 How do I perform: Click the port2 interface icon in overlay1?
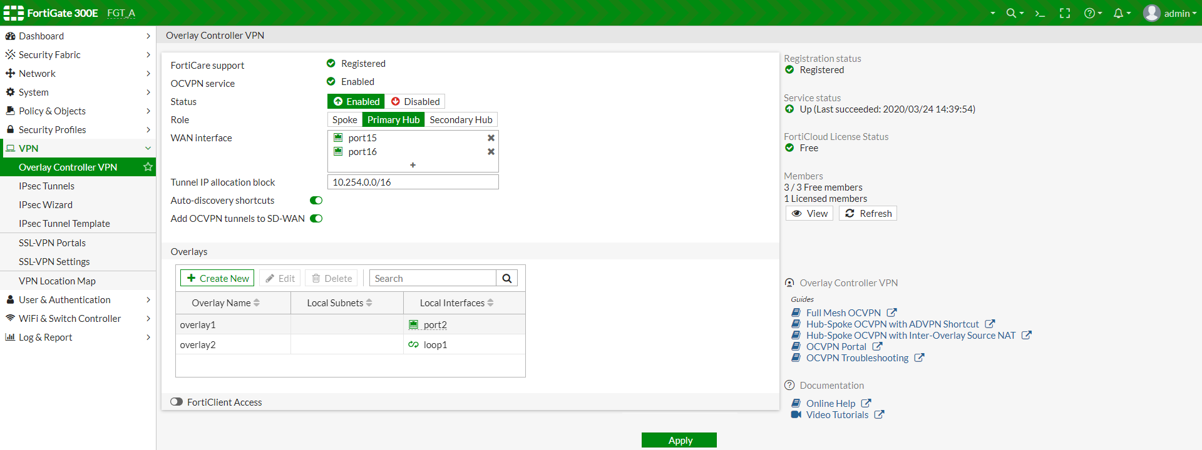tap(413, 324)
